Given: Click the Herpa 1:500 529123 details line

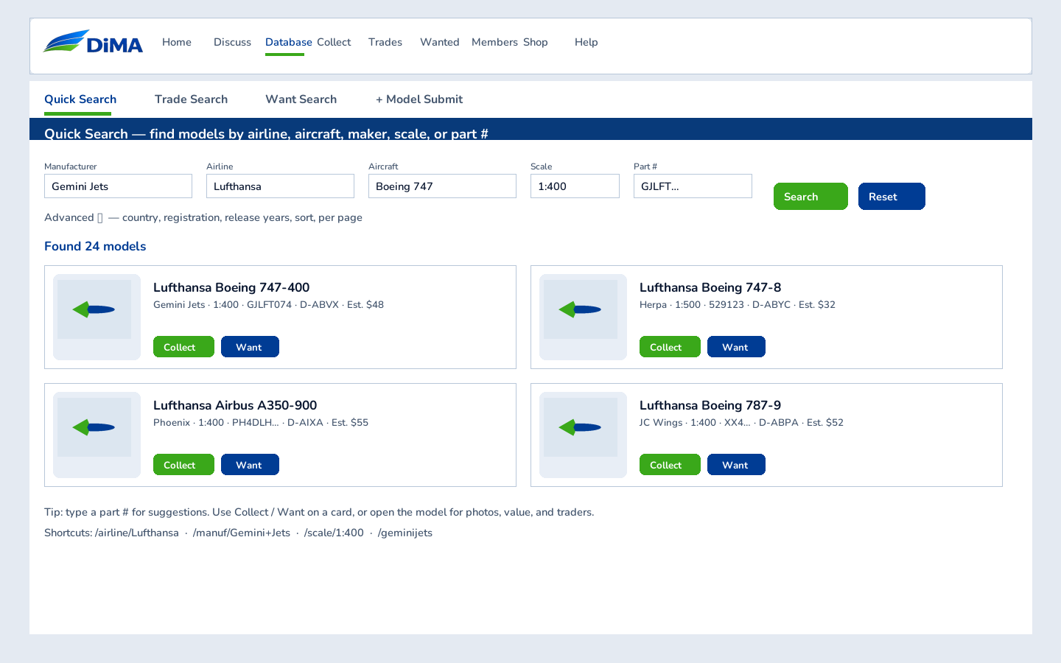Looking at the screenshot, I should (x=738, y=304).
